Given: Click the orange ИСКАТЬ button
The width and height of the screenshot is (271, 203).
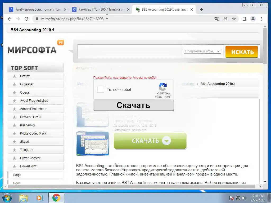Looking at the screenshot, I should [242, 52].
